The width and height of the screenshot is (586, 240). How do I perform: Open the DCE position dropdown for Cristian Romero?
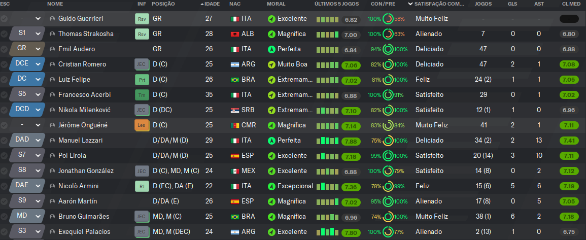[38, 64]
